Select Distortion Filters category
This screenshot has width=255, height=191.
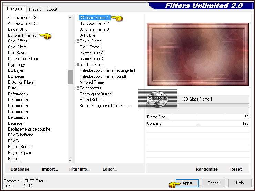pos(21,82)
